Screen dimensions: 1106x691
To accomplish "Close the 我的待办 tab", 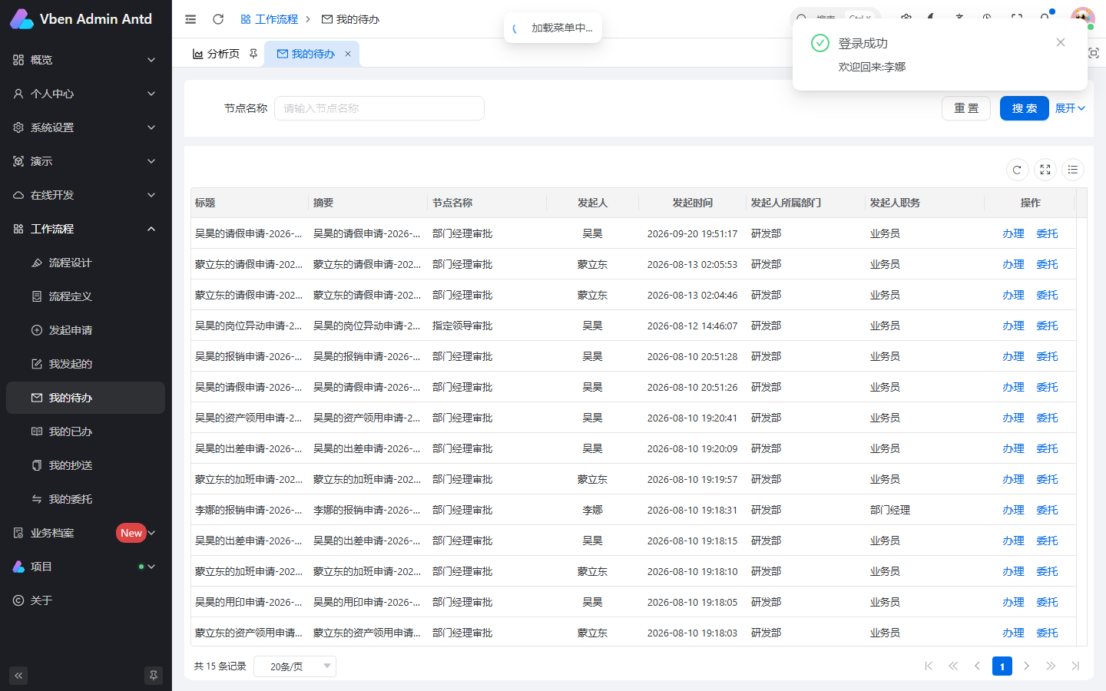I will (x=348, y=54).
